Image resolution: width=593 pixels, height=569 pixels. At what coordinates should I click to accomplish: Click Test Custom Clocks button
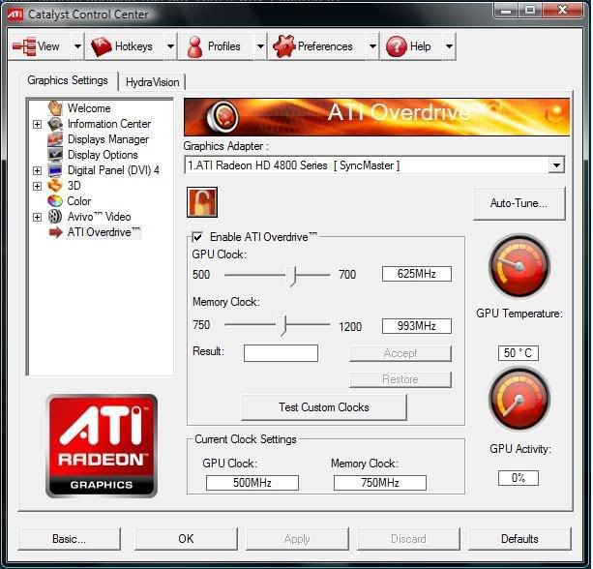click(323, 407)
